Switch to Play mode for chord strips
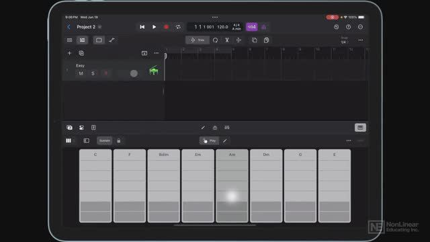This screenshot has width=430, height=242. [209, 140]
